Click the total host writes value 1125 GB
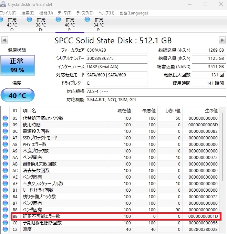 (209, 58)
